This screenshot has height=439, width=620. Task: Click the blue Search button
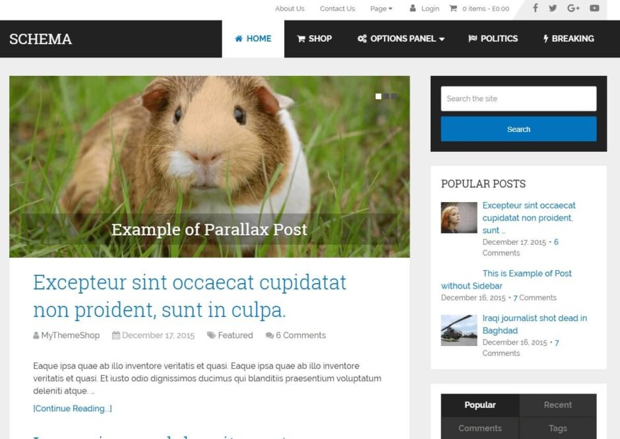518,129
